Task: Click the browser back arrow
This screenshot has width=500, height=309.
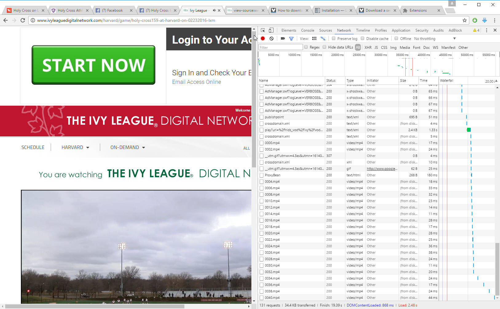Action: pyautogui.click(x=5, y=20)
